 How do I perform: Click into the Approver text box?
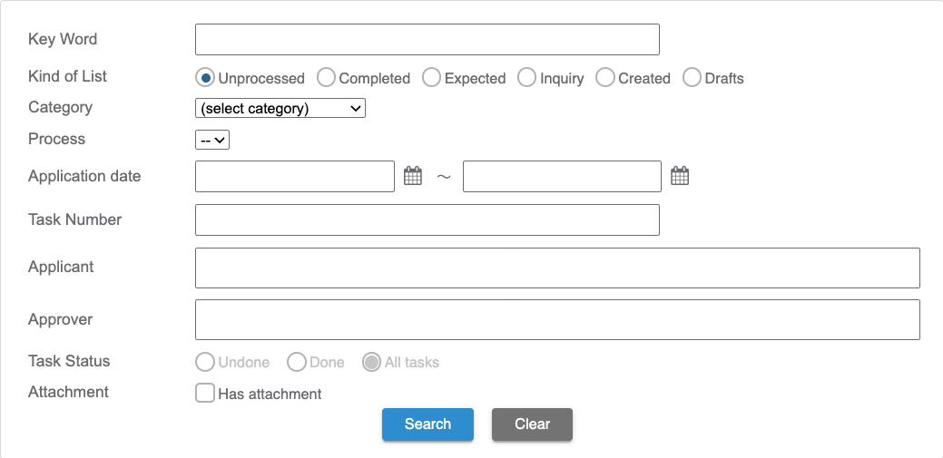tap(557, 320)
